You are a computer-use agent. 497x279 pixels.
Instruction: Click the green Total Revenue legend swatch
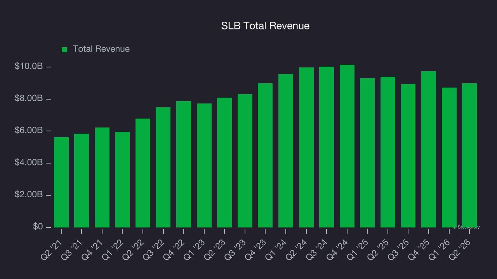[x=64, y=50]
